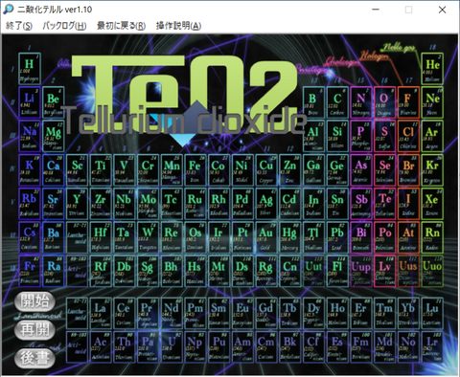
Task: Select the Ununoctium (Uuo) tile
Action: tap(432, 272)
